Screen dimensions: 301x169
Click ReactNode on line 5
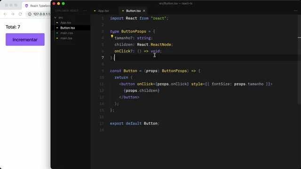coord(161,45)
